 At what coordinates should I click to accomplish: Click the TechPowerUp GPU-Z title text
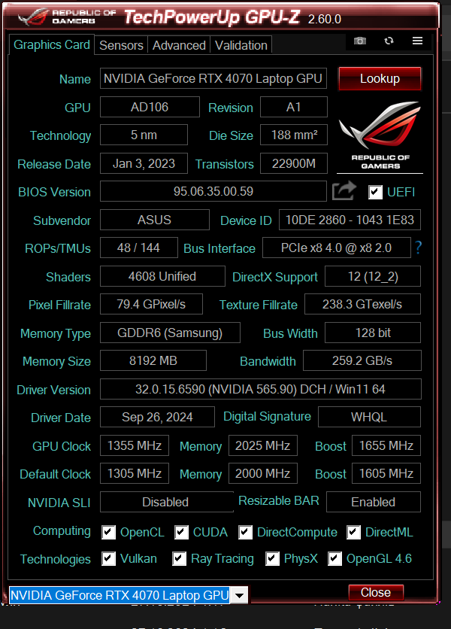click(212, 17)
